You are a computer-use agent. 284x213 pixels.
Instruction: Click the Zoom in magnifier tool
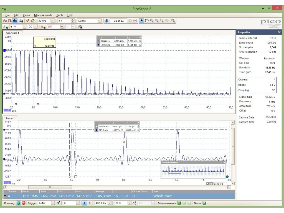click(157, 21)
